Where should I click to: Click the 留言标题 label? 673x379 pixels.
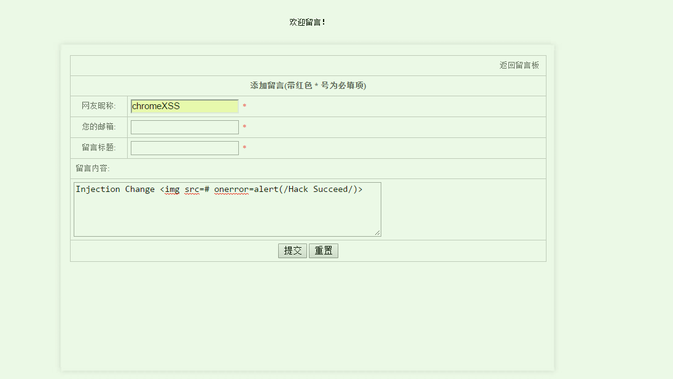(x=98, y=148)
